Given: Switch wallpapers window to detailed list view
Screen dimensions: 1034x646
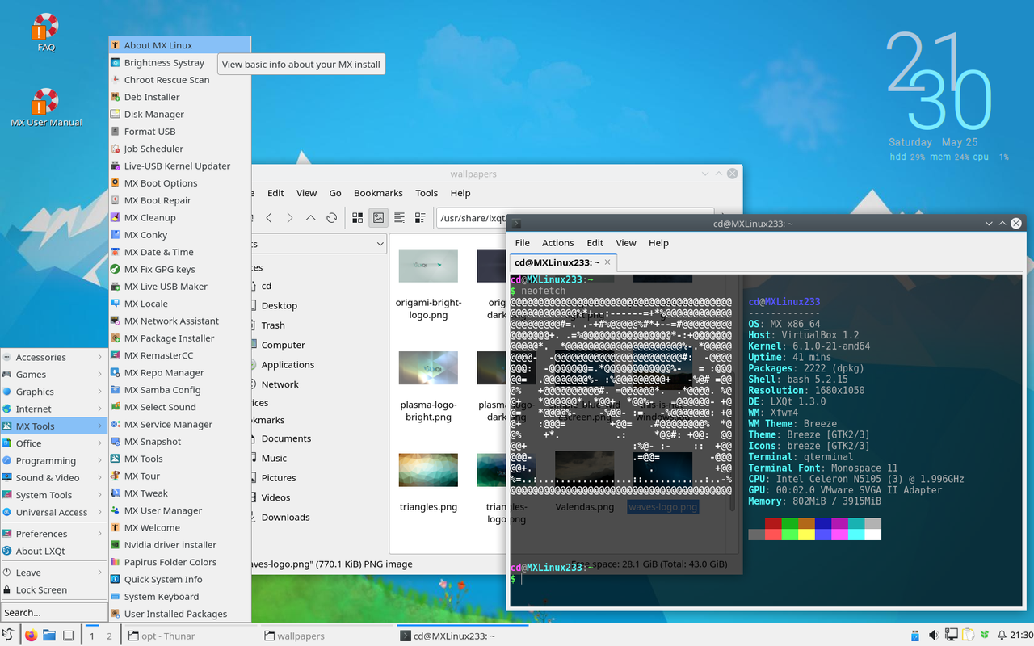Looking at the screenshot, I should pyautogui.click(x=420, y=218).
